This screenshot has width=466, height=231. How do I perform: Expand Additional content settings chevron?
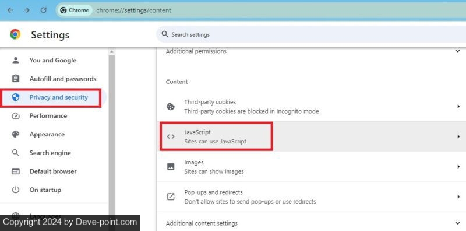(x=457, y=223)
